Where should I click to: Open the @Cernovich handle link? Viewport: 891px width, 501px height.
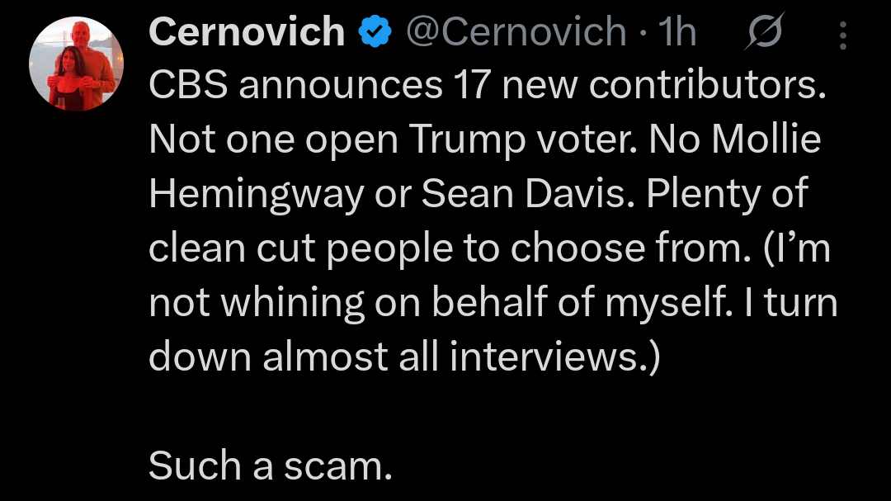click(516, 33)
